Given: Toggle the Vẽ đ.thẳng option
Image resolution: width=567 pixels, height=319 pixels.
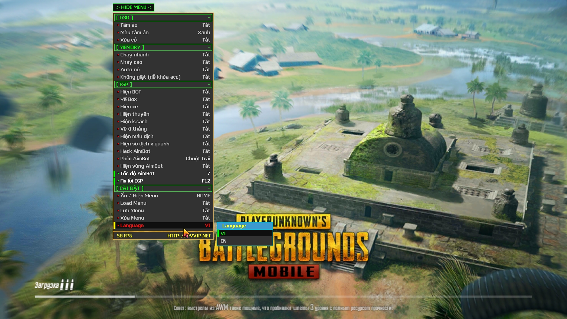Looking at the screenshot, I should [x=163, y=129].
